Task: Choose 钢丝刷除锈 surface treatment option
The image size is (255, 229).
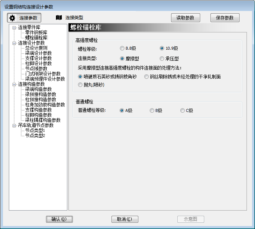Action: 146,77
